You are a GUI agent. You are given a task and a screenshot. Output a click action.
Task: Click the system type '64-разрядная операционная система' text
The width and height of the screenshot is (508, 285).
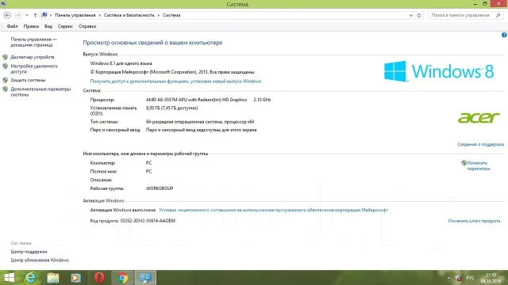200,121
